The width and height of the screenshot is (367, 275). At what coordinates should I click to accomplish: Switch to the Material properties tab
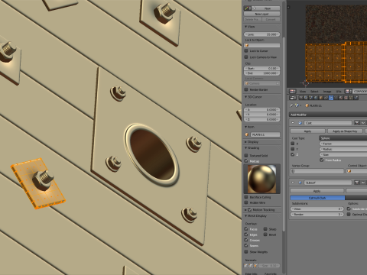point(341,98)
